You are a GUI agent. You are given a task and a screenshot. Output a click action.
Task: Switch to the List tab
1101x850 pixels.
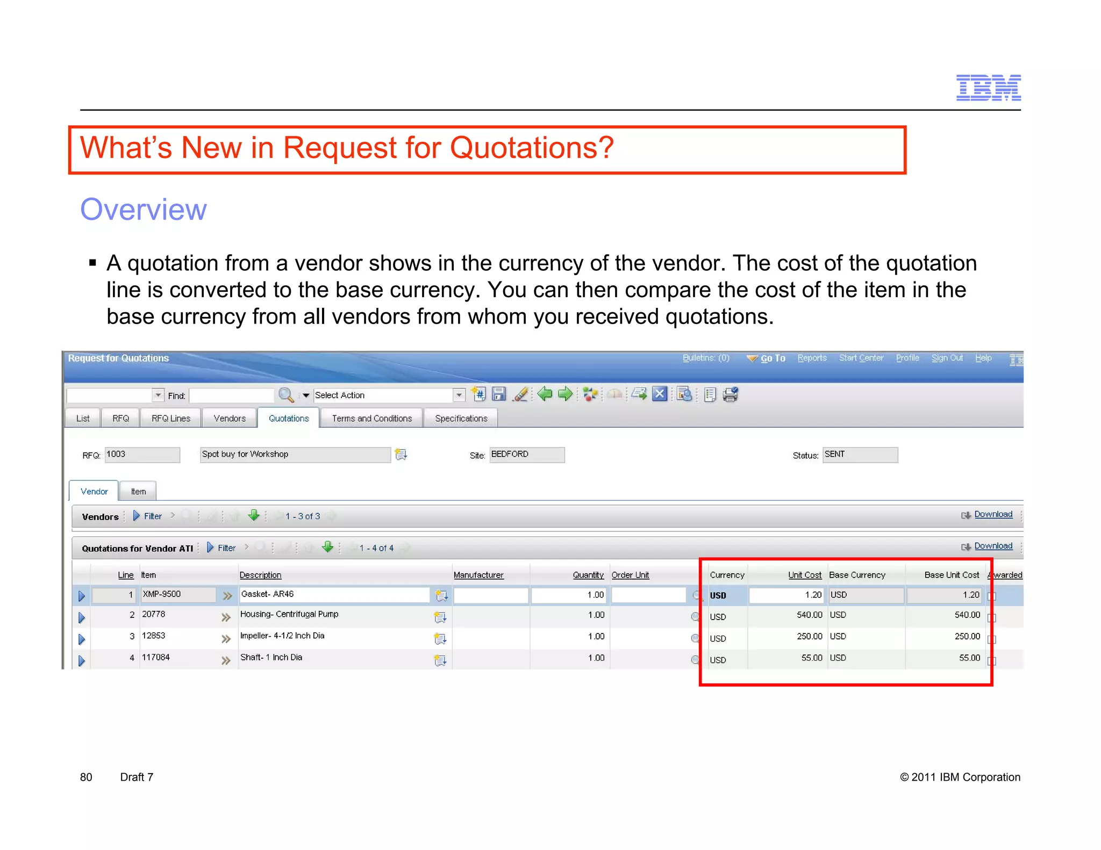click(83, 419)
